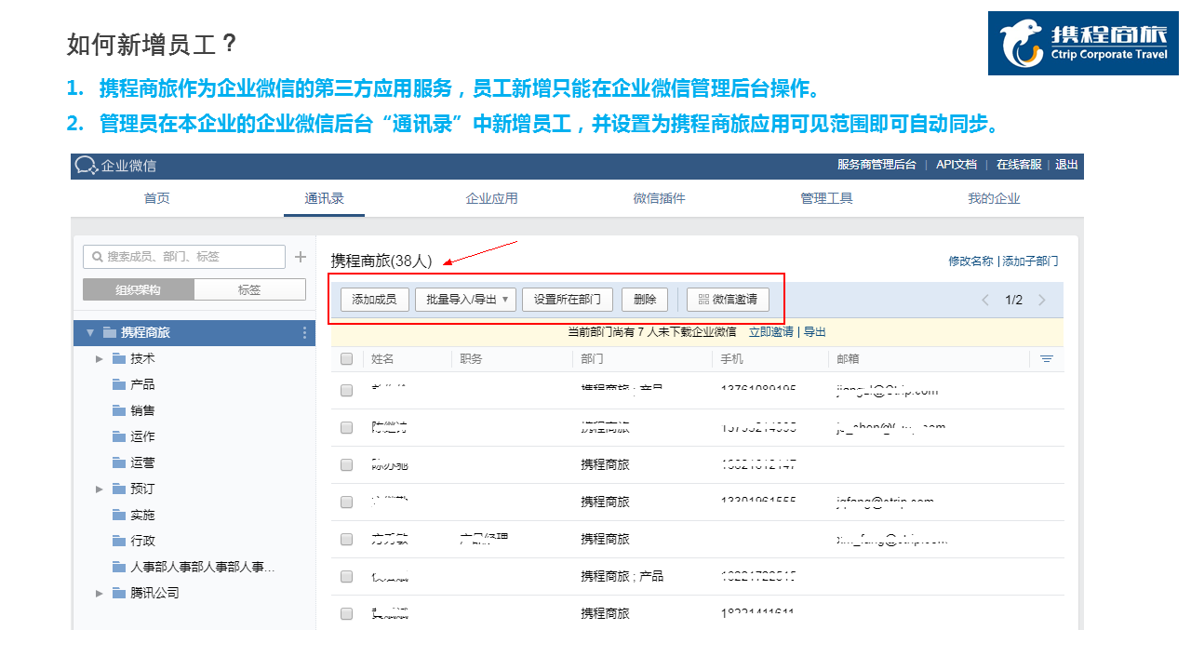Viewport: 1191px width, 670px height.
Task: Click the 运营 folder icon
Action: coord(118,462)
